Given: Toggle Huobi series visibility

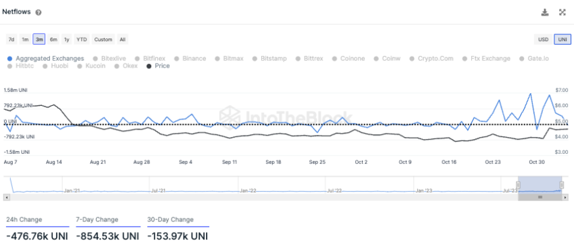Looking at the screenshot, I should pyautogui.click(x=55, y=66).
